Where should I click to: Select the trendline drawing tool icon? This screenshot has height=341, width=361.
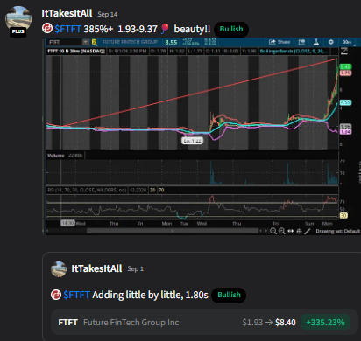click(x=308, y=231)
